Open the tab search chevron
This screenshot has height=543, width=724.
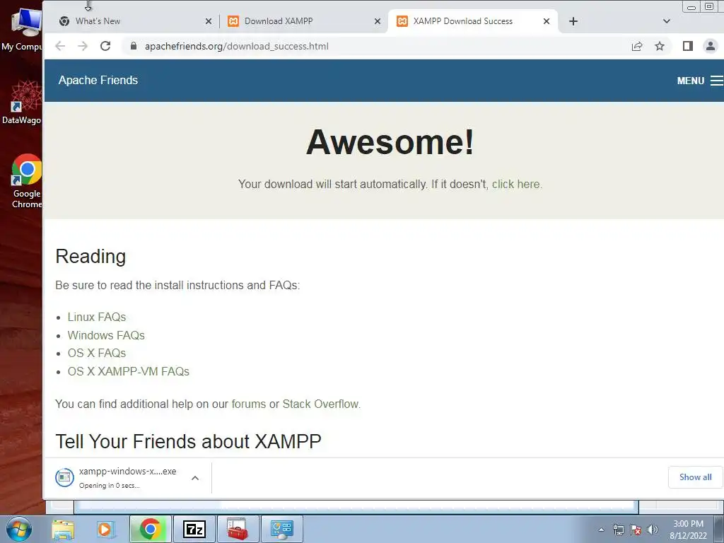pyautogui.click(x=666, y=21)
